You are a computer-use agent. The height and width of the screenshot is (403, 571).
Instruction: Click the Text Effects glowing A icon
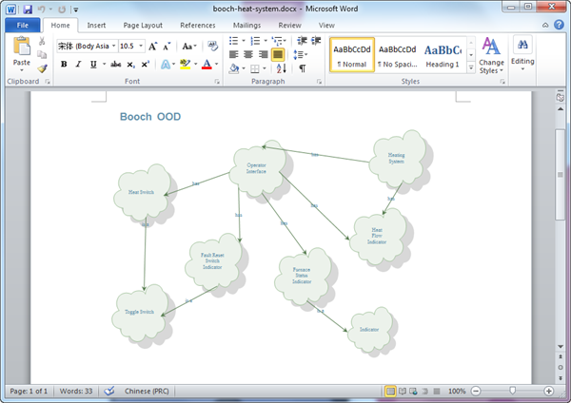pyautogui.click(x=166, y=65)
